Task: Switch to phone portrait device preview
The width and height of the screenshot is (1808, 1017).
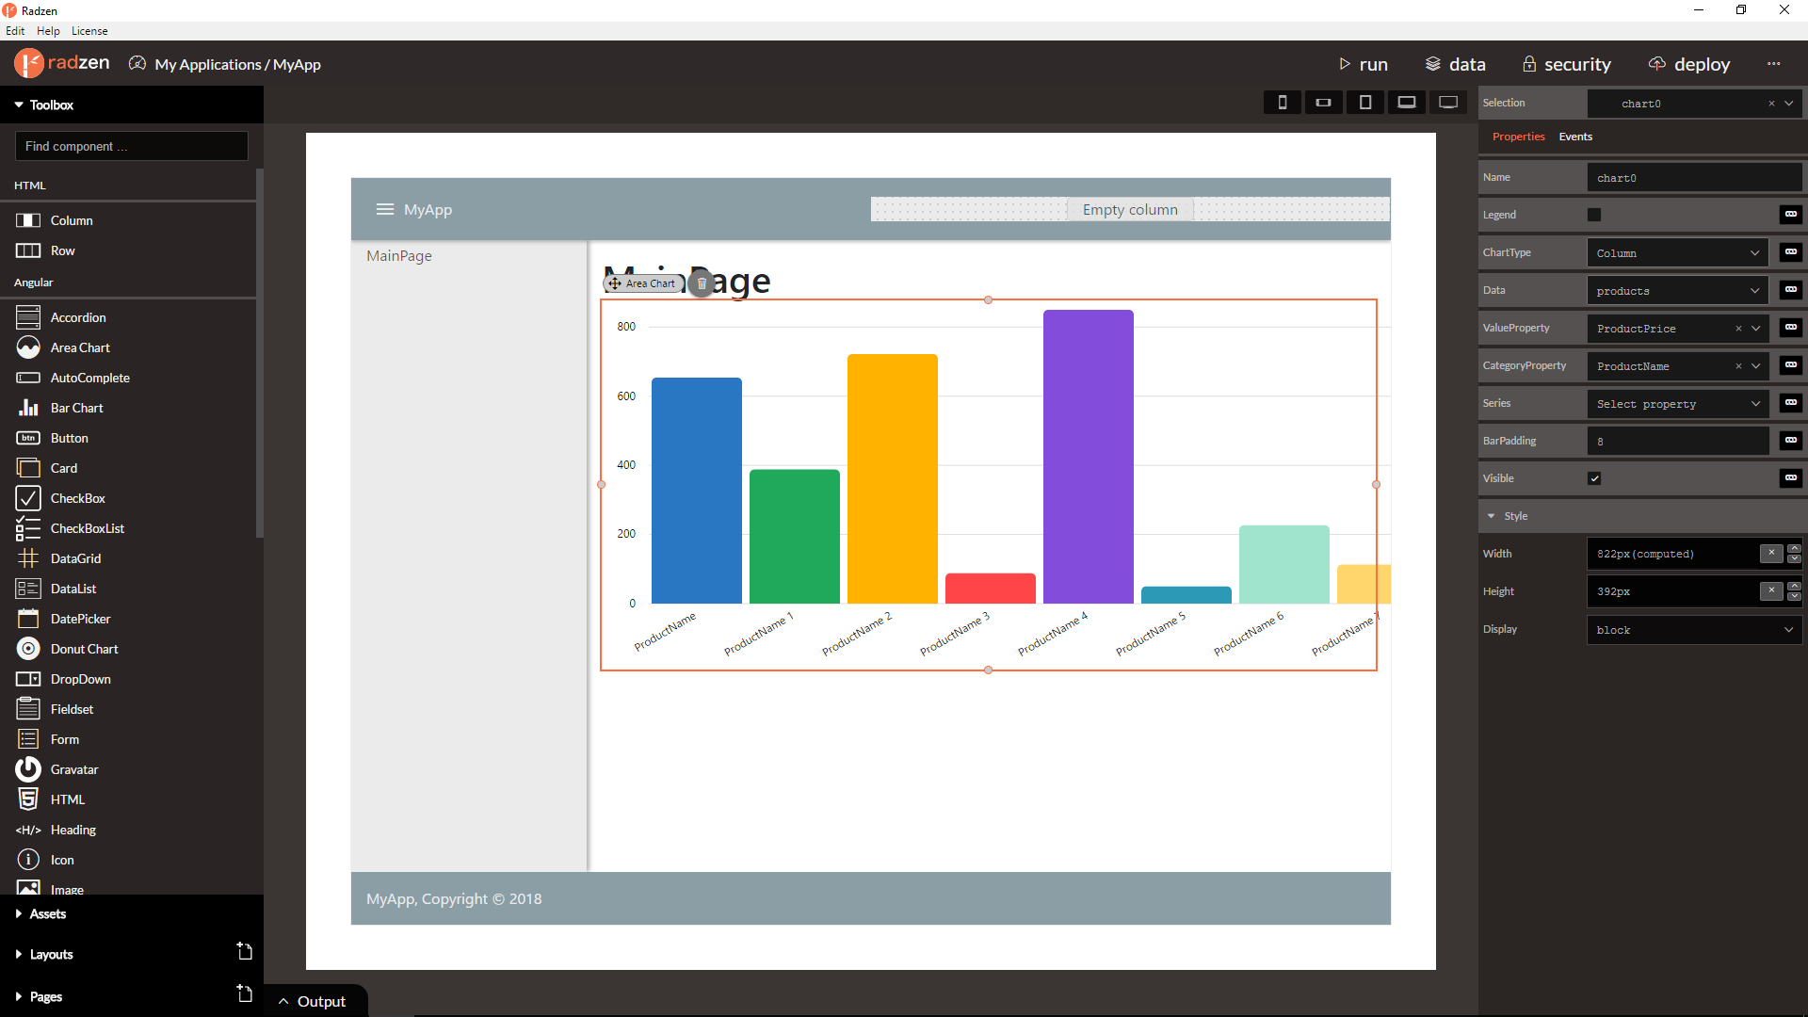Action: click(x=1282, y=103)
